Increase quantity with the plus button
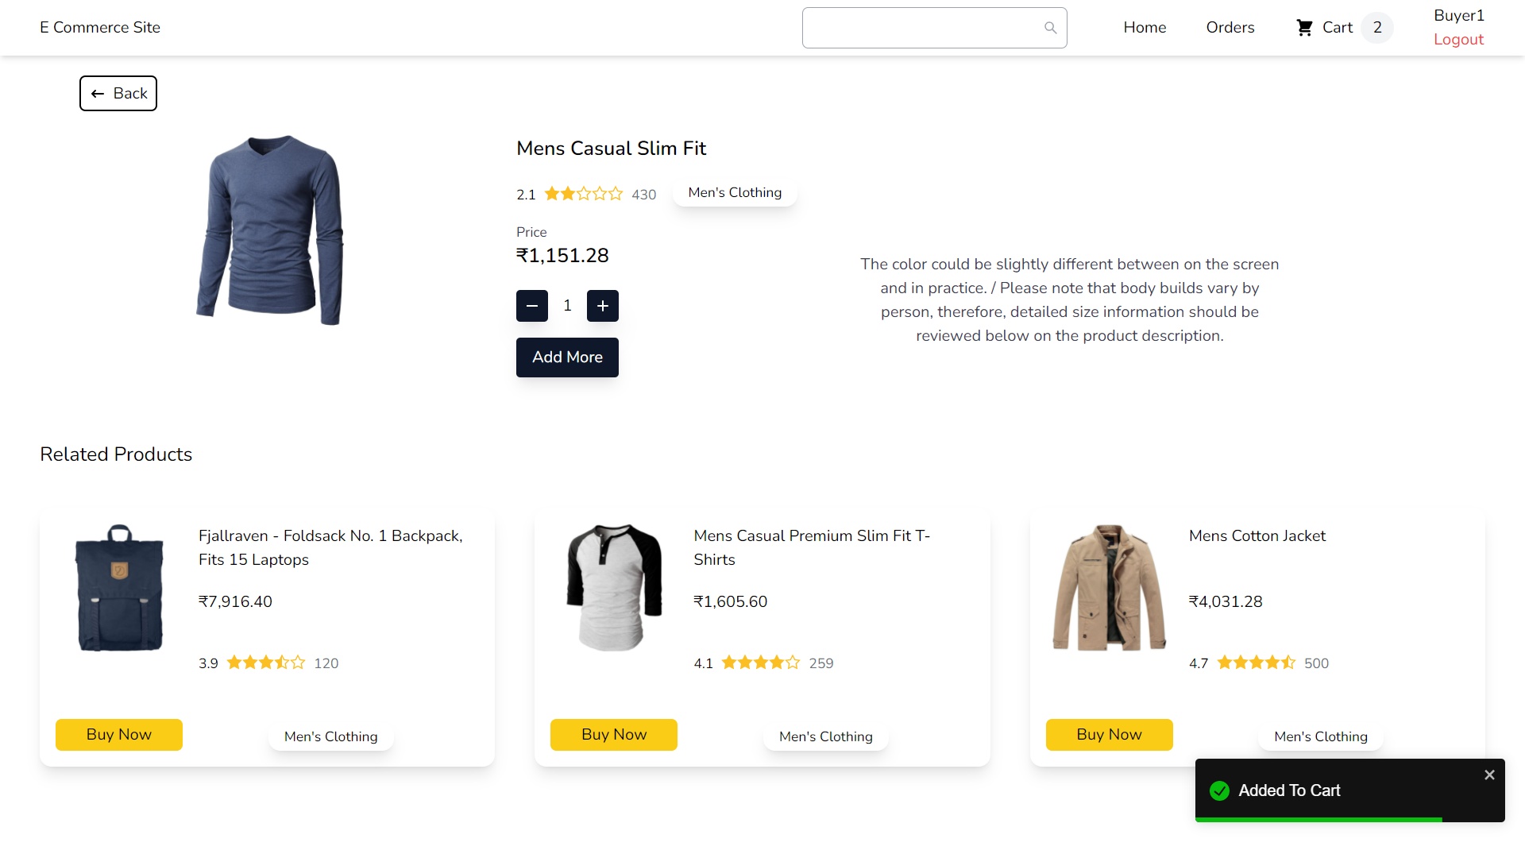The width and height of the screenshot is (1525, 858). 603,306
